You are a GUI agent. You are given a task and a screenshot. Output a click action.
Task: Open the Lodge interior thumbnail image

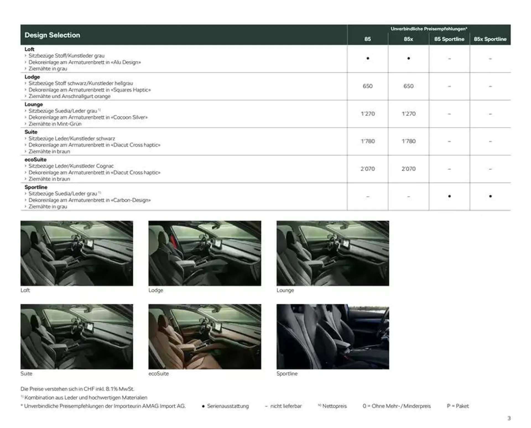coord(205,253)
